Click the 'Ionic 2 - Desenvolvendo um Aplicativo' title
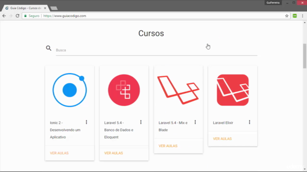 point(65,130)
